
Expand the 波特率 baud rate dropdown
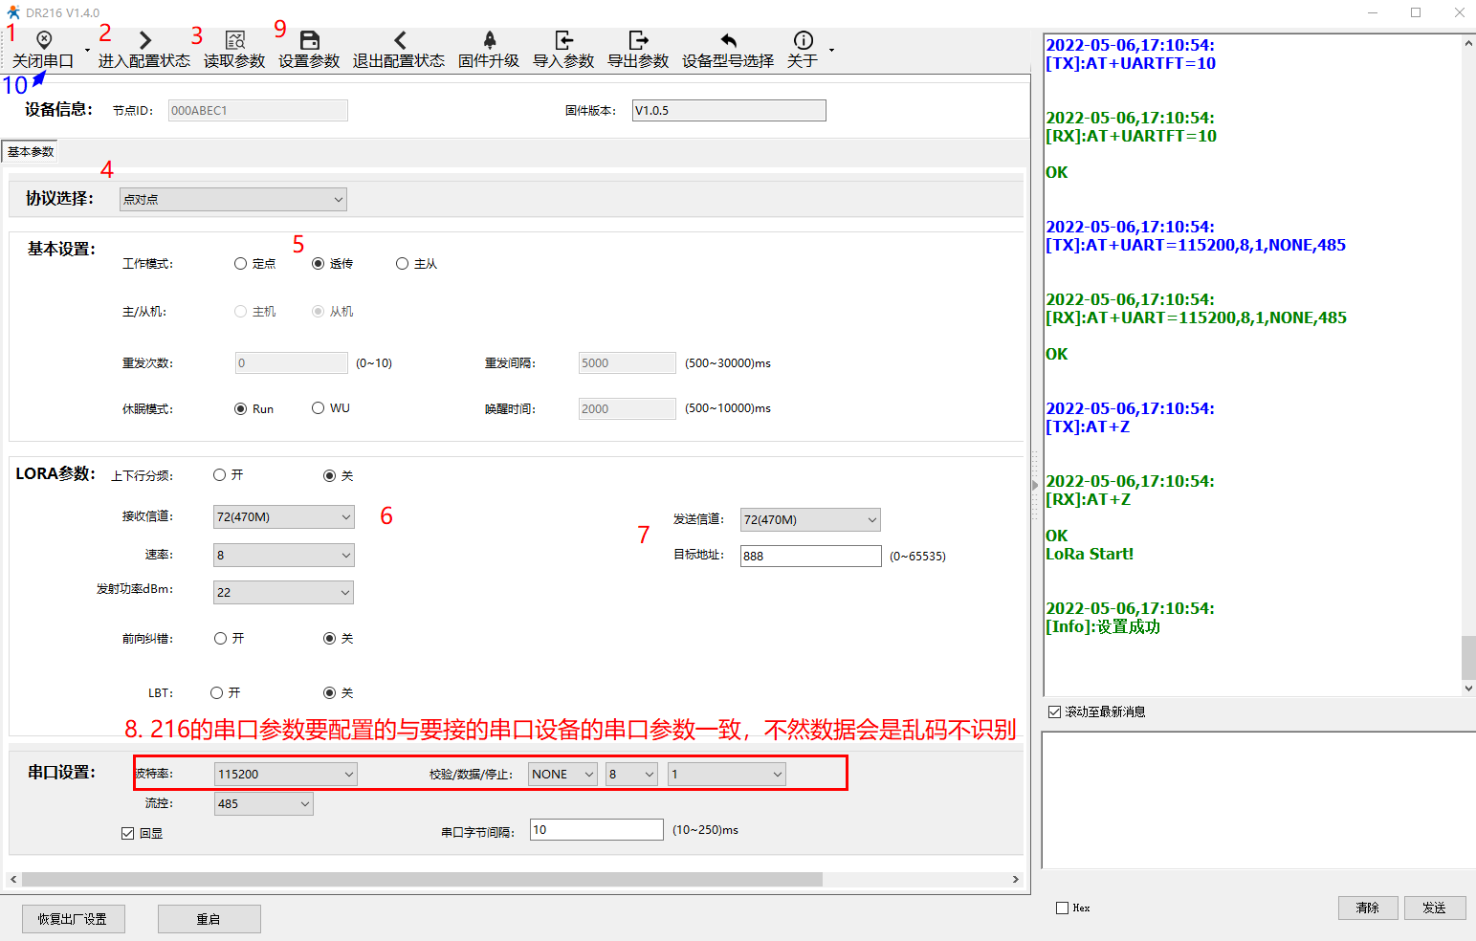point(285,775)
